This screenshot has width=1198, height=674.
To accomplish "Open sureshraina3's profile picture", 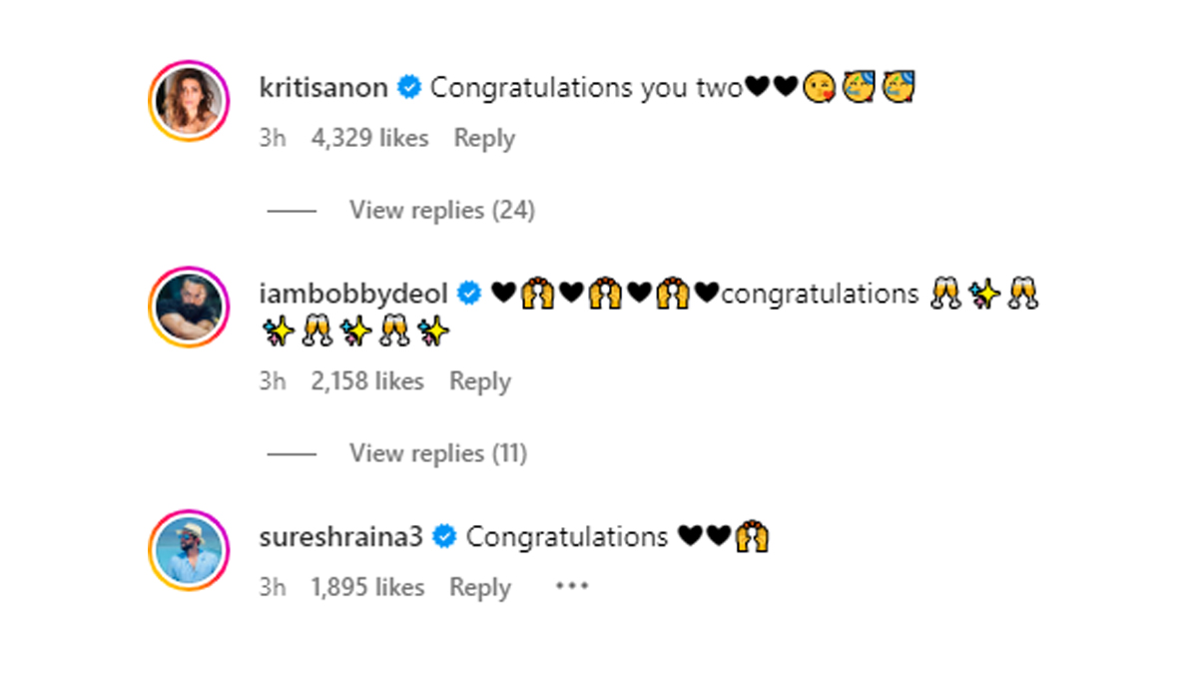I will (x=190, y=549).
